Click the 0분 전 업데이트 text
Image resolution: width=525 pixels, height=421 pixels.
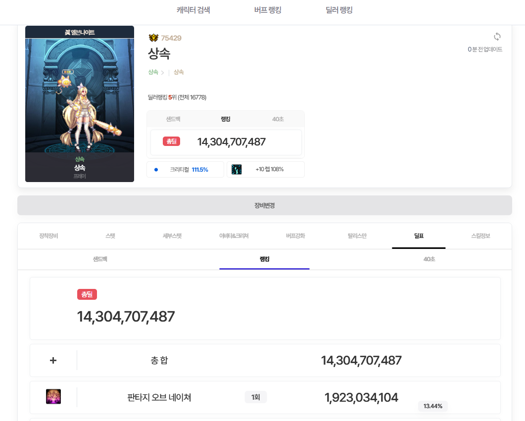point(485,49)
